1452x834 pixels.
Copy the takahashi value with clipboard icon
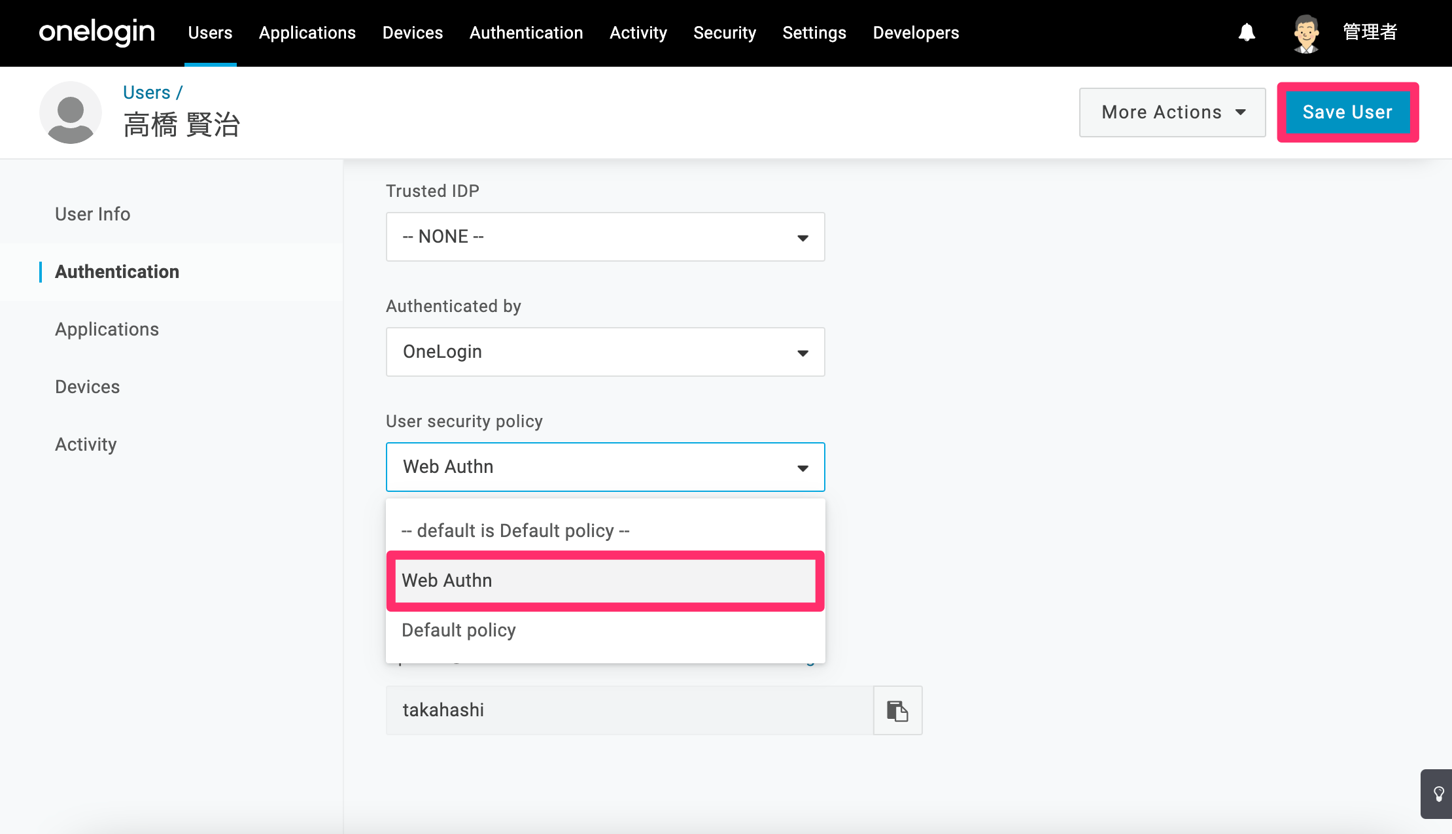(x=897, y=710)
